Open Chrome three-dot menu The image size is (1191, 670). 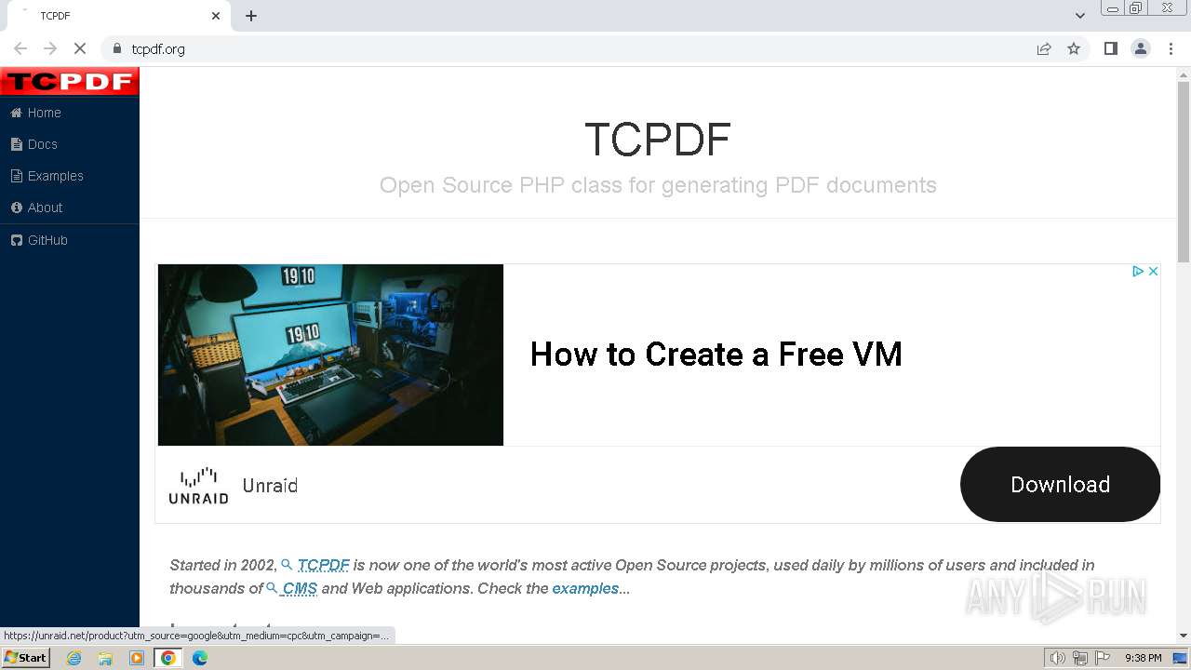click(1171, 48)
